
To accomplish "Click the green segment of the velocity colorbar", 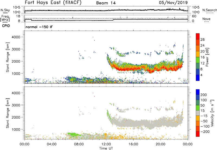I will (x=198, y=108).
